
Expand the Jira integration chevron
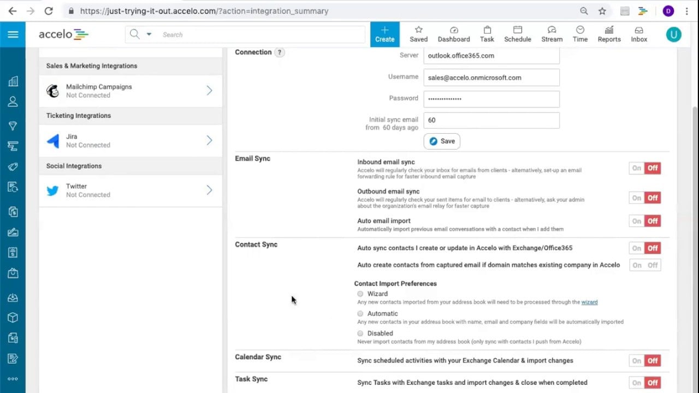(209, 141)
